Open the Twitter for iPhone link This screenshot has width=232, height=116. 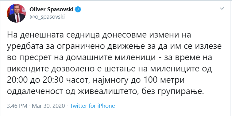pos(92,106)
